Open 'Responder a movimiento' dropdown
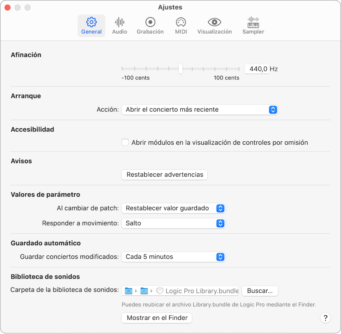 173,223
